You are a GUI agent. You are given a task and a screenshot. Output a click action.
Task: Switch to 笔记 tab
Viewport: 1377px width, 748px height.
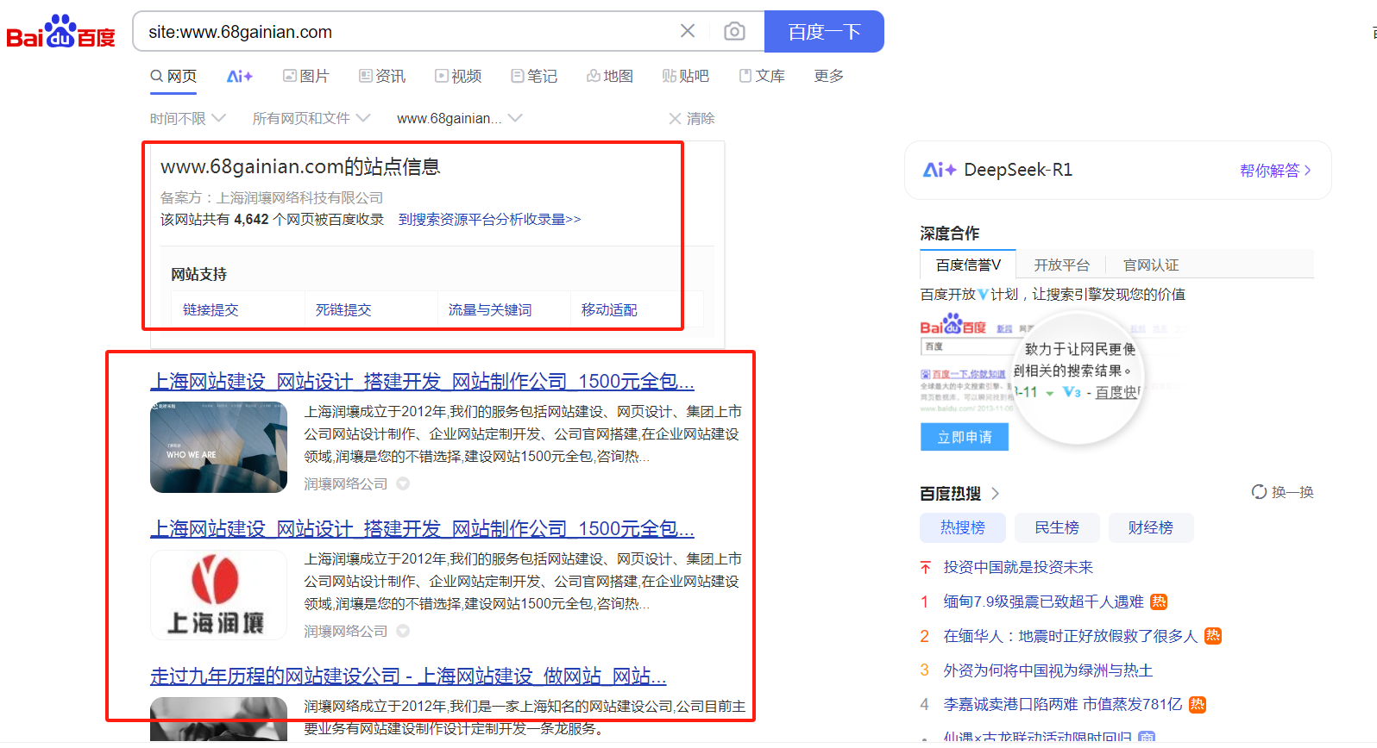coord(534,76)
